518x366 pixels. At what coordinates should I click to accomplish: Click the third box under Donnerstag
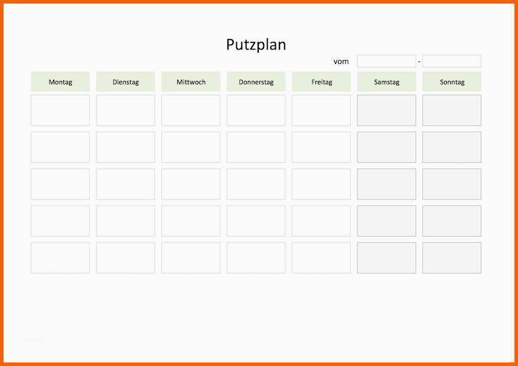(x=256, y=184)
